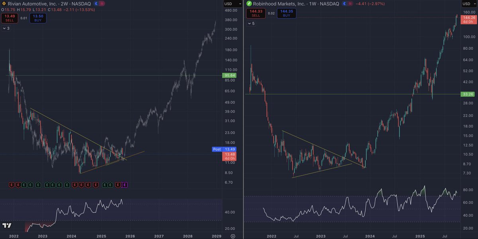The image size is (478, 239).
Task: Click the Robinhood Markets logo icon
Action: pos(249,4)
